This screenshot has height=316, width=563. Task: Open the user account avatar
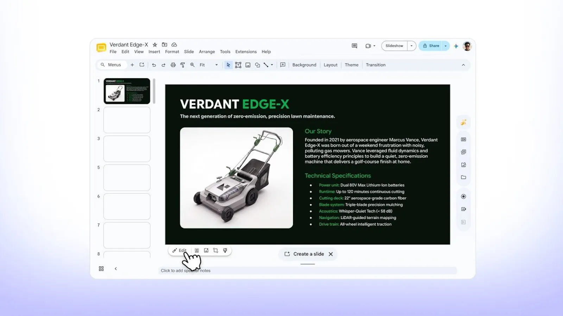(467, 46)
